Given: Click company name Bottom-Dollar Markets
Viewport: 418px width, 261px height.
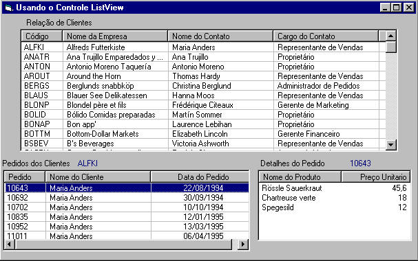Looking at the screenshot, I should pos(103,134).
